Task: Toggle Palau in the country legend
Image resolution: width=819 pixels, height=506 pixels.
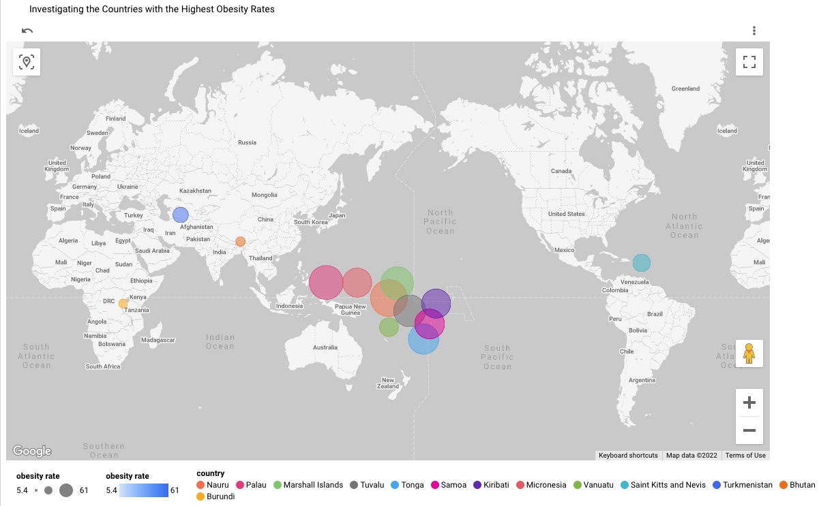Action: (x=251, y=485)
